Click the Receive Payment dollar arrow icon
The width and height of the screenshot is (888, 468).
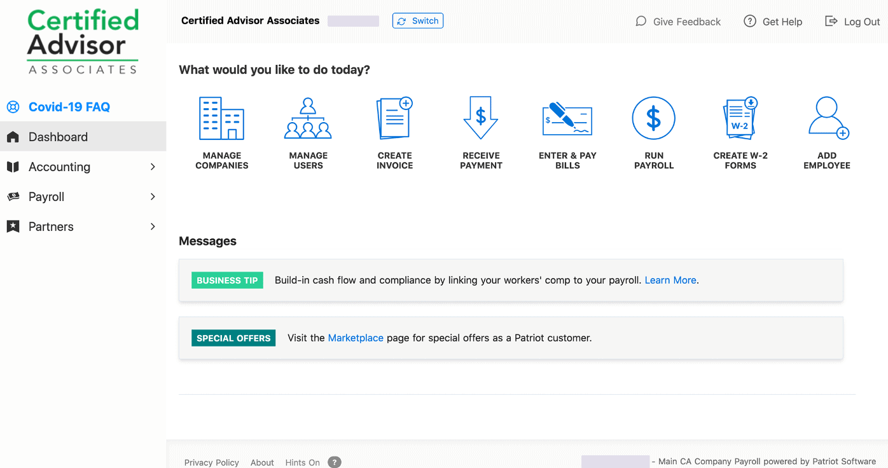(x=481, y=118)
